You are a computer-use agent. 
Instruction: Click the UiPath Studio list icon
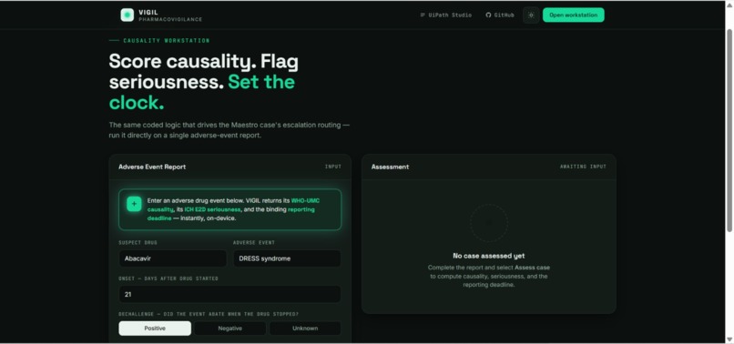click(x=423, y=15)
